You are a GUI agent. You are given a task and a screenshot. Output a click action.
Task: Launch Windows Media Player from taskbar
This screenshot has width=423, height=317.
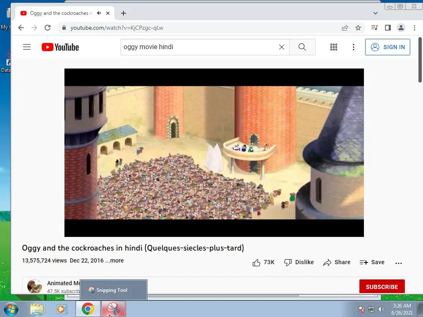coord(62,309)
